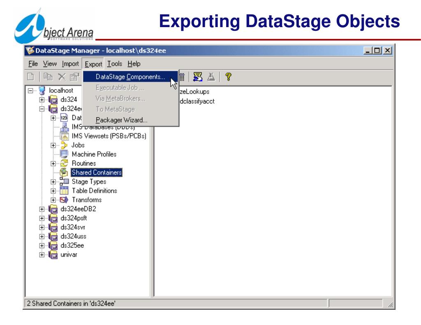Expand the Routines node
The image size is (421, 325).
53,164
